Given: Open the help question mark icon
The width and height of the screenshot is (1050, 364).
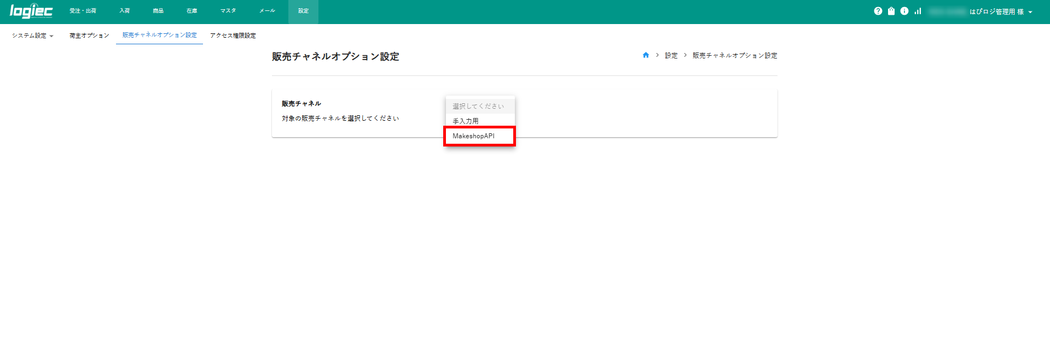Looking at the screenshot, I should tap(878, 11).
